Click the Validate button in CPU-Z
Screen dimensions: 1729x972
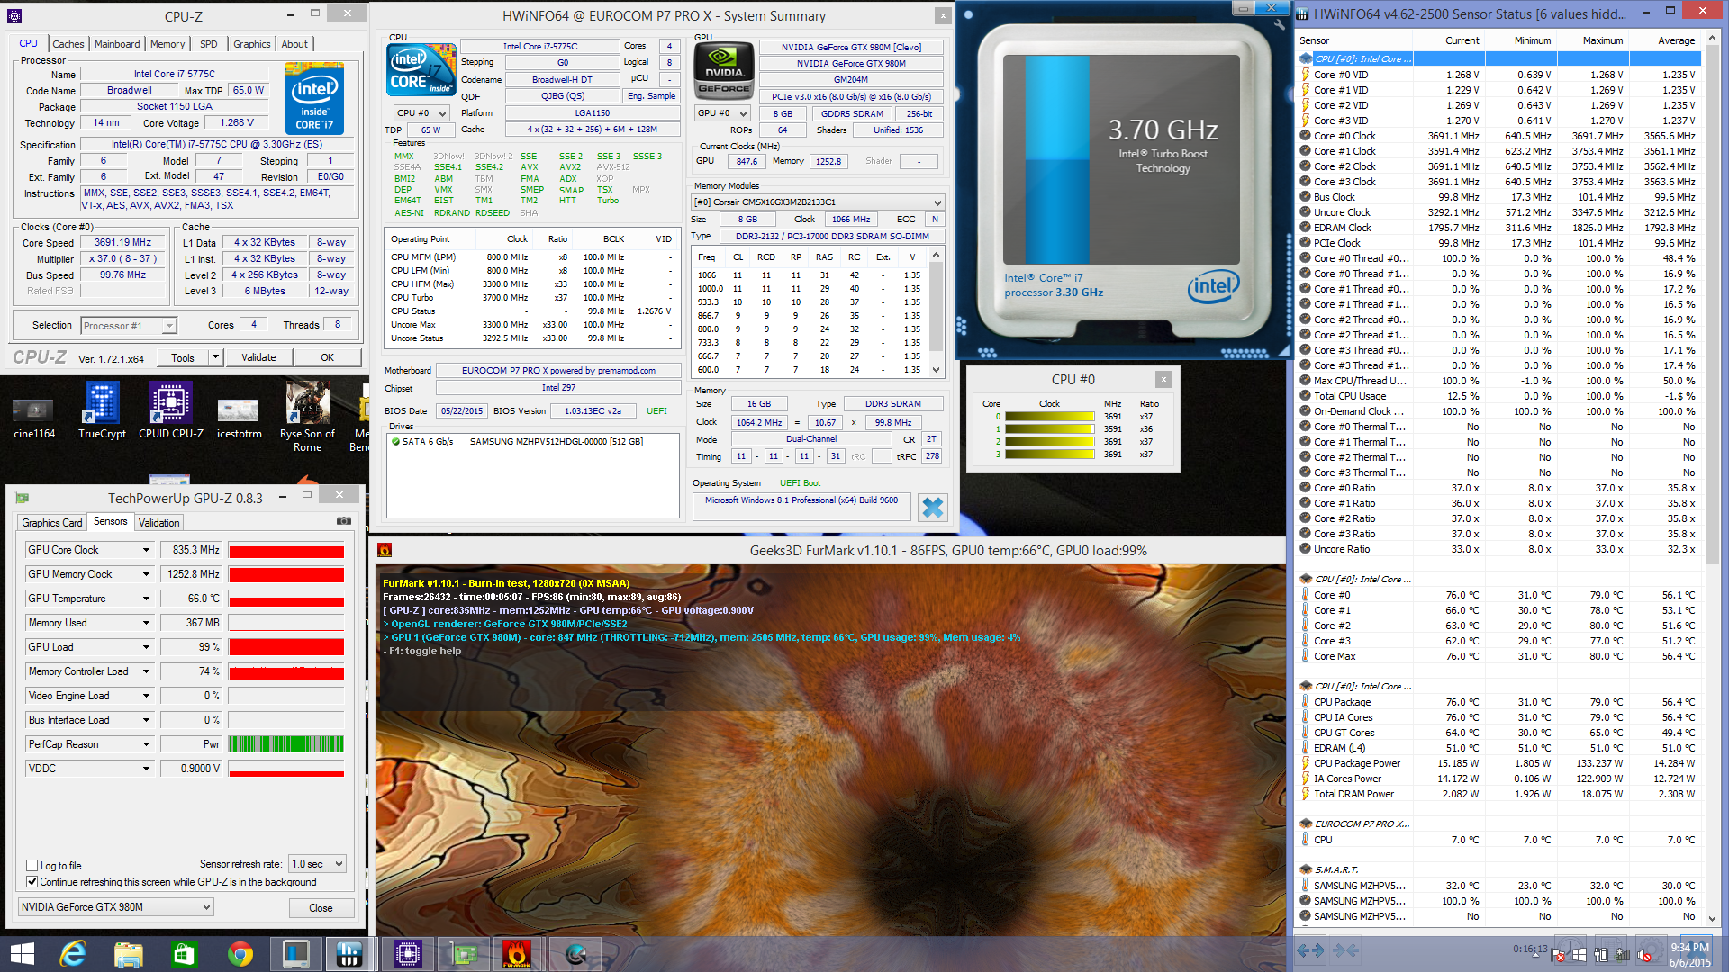coord(258,357)
